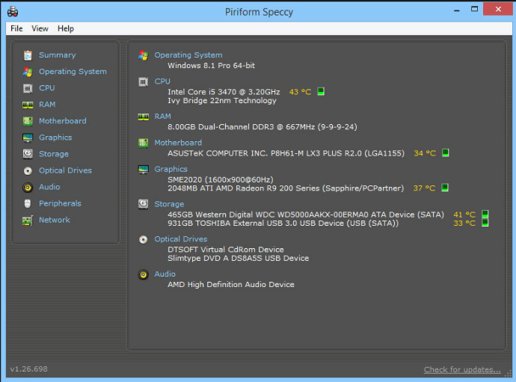516x382 pixels.
Task: Click the Network icon in sidebar
Action: (28, 220)
